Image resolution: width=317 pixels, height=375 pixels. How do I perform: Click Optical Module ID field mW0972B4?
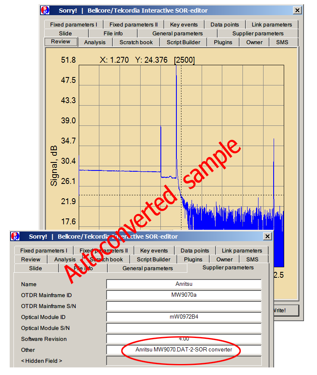[184, 317]
